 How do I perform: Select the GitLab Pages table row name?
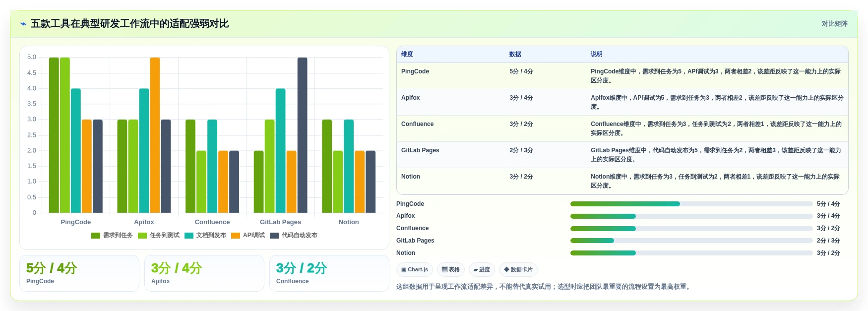point(420,150)
